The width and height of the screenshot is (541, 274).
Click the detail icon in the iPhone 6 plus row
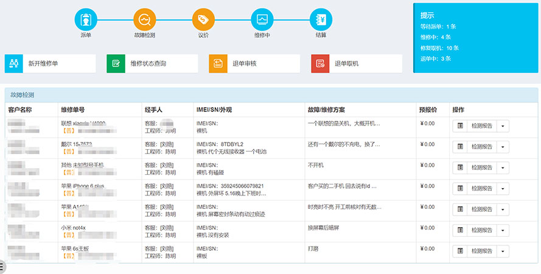(460, 188)
